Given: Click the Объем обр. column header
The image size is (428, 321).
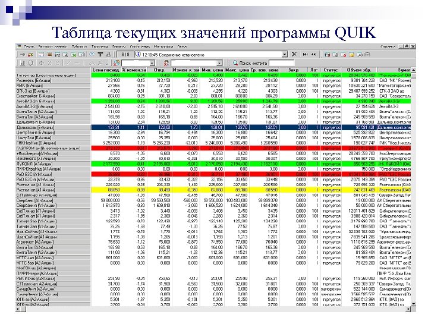Looking at the screenshot, I should [359, 70].
